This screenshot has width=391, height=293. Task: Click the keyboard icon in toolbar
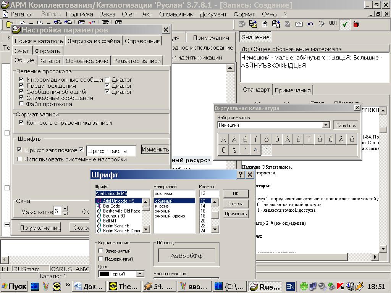[299, 24]
